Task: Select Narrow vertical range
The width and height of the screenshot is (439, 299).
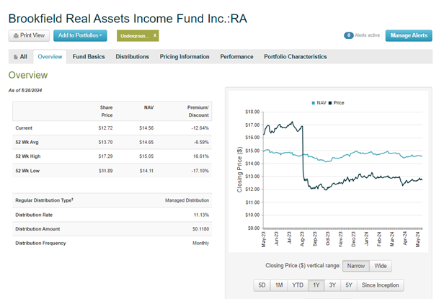Action: (x=355, y=266)
